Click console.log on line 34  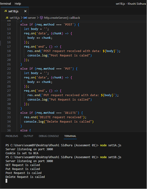pos(34,122)
